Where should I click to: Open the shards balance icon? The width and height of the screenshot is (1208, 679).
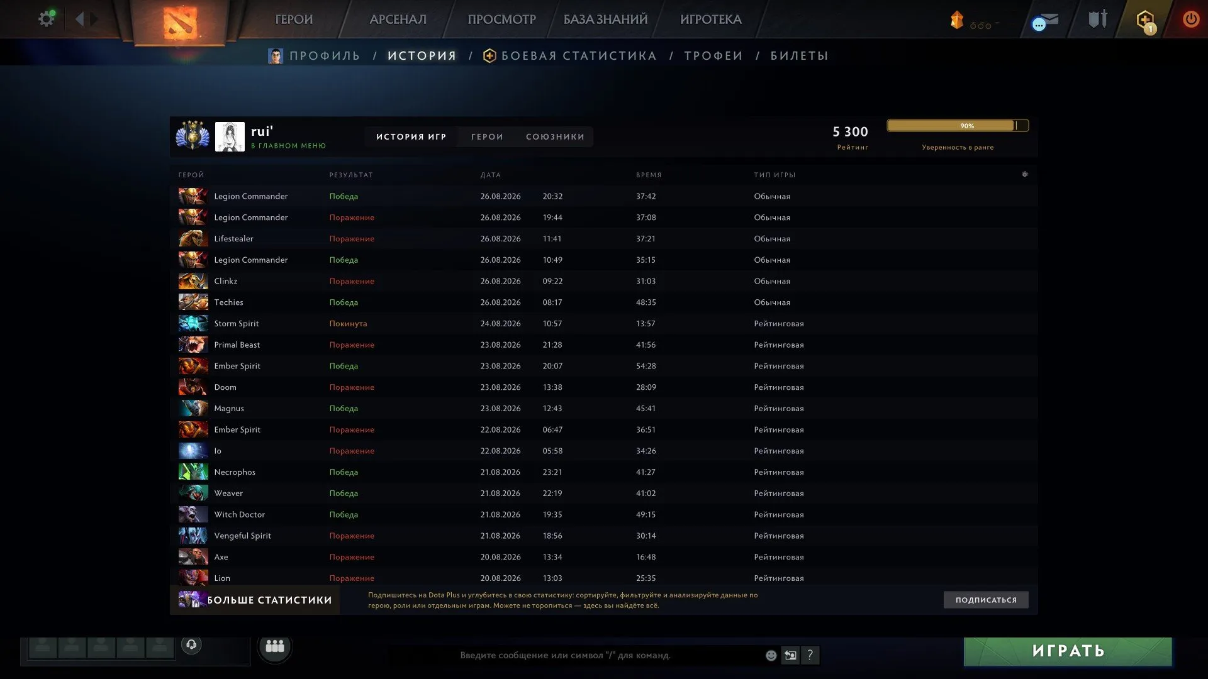957,19
